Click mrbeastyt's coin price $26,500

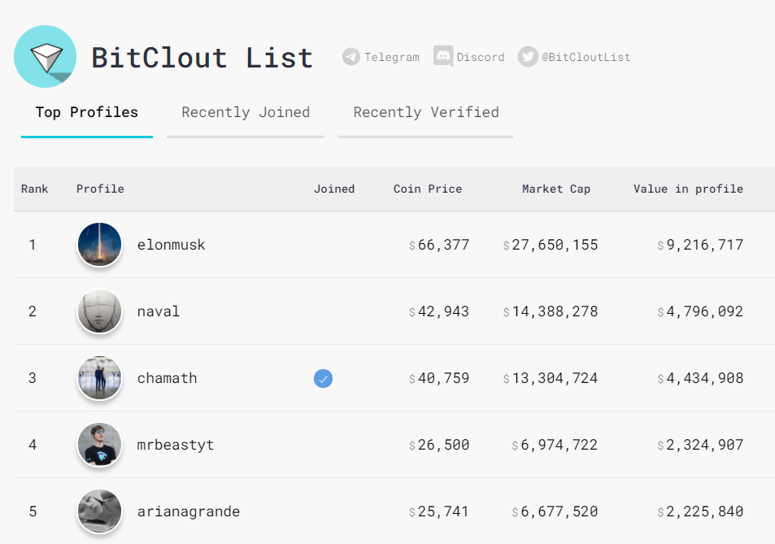coord(439,445)
